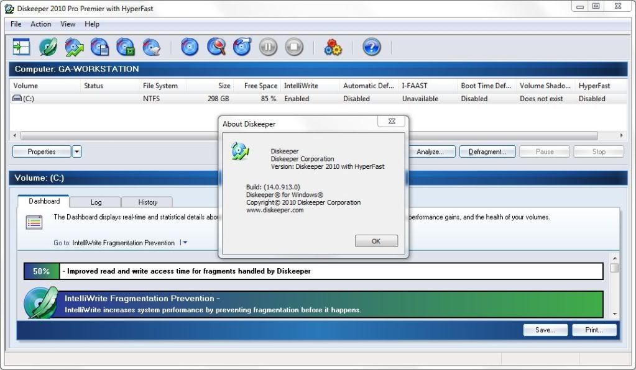The width and height of the screenshot is (636, 370).
Task: Click the dashboard vertical scrollbar down arrow
Action: click(614, 314)
